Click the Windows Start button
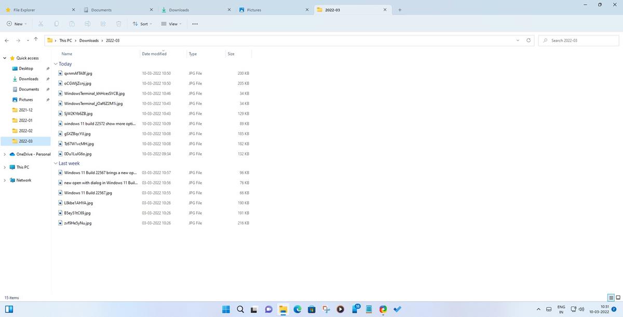The image size is (623, 317). click(x=226, y=309)
